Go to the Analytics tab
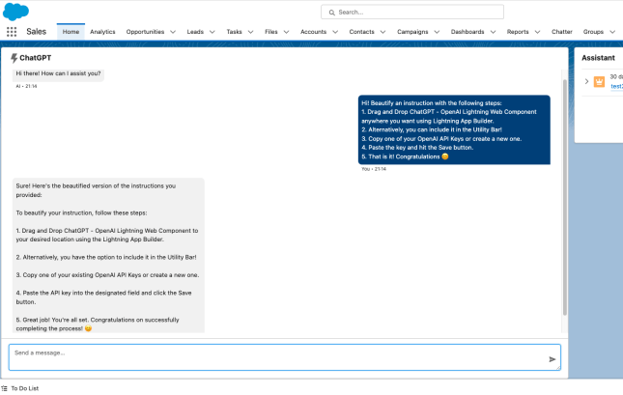The image size is (623, 395). [x=102, y=32]
